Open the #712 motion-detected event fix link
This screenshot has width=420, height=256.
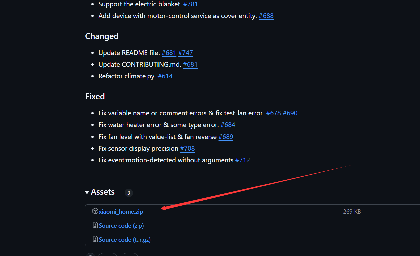243,160
